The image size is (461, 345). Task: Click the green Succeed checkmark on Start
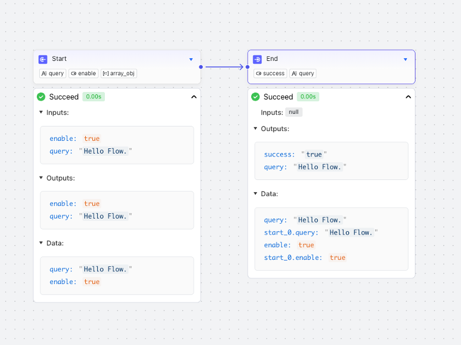41,97
